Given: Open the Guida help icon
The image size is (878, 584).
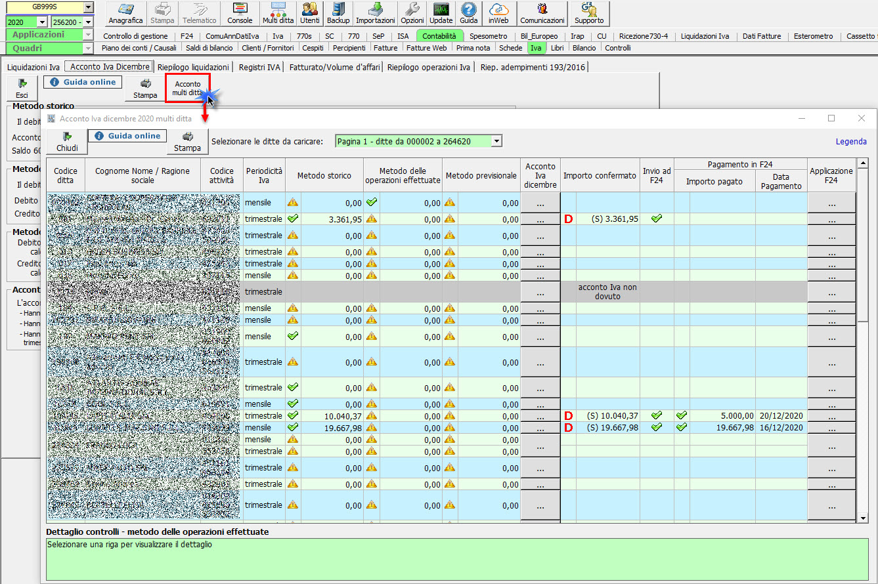Looking at the screenshot, I should click(x=469, y=13).
